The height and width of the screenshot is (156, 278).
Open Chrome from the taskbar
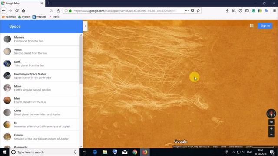tap(135, 152)
